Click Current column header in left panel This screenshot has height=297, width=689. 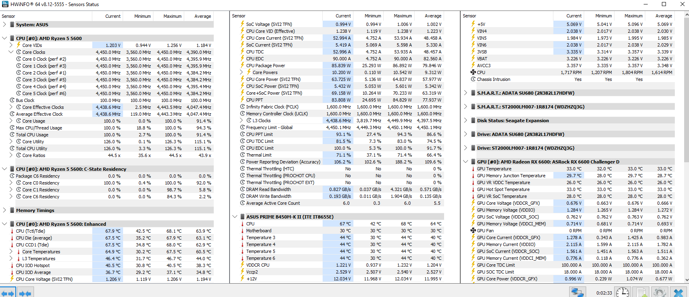click(108, 16)
